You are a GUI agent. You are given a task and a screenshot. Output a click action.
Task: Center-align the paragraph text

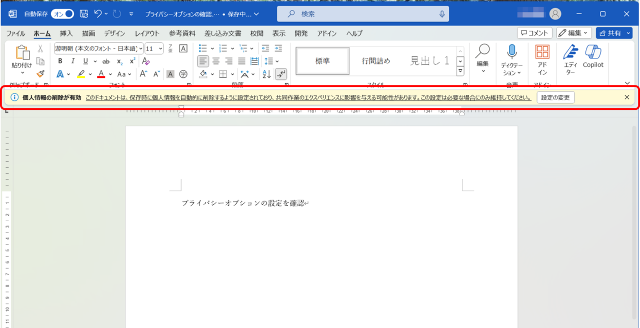(x=216, y=61)
